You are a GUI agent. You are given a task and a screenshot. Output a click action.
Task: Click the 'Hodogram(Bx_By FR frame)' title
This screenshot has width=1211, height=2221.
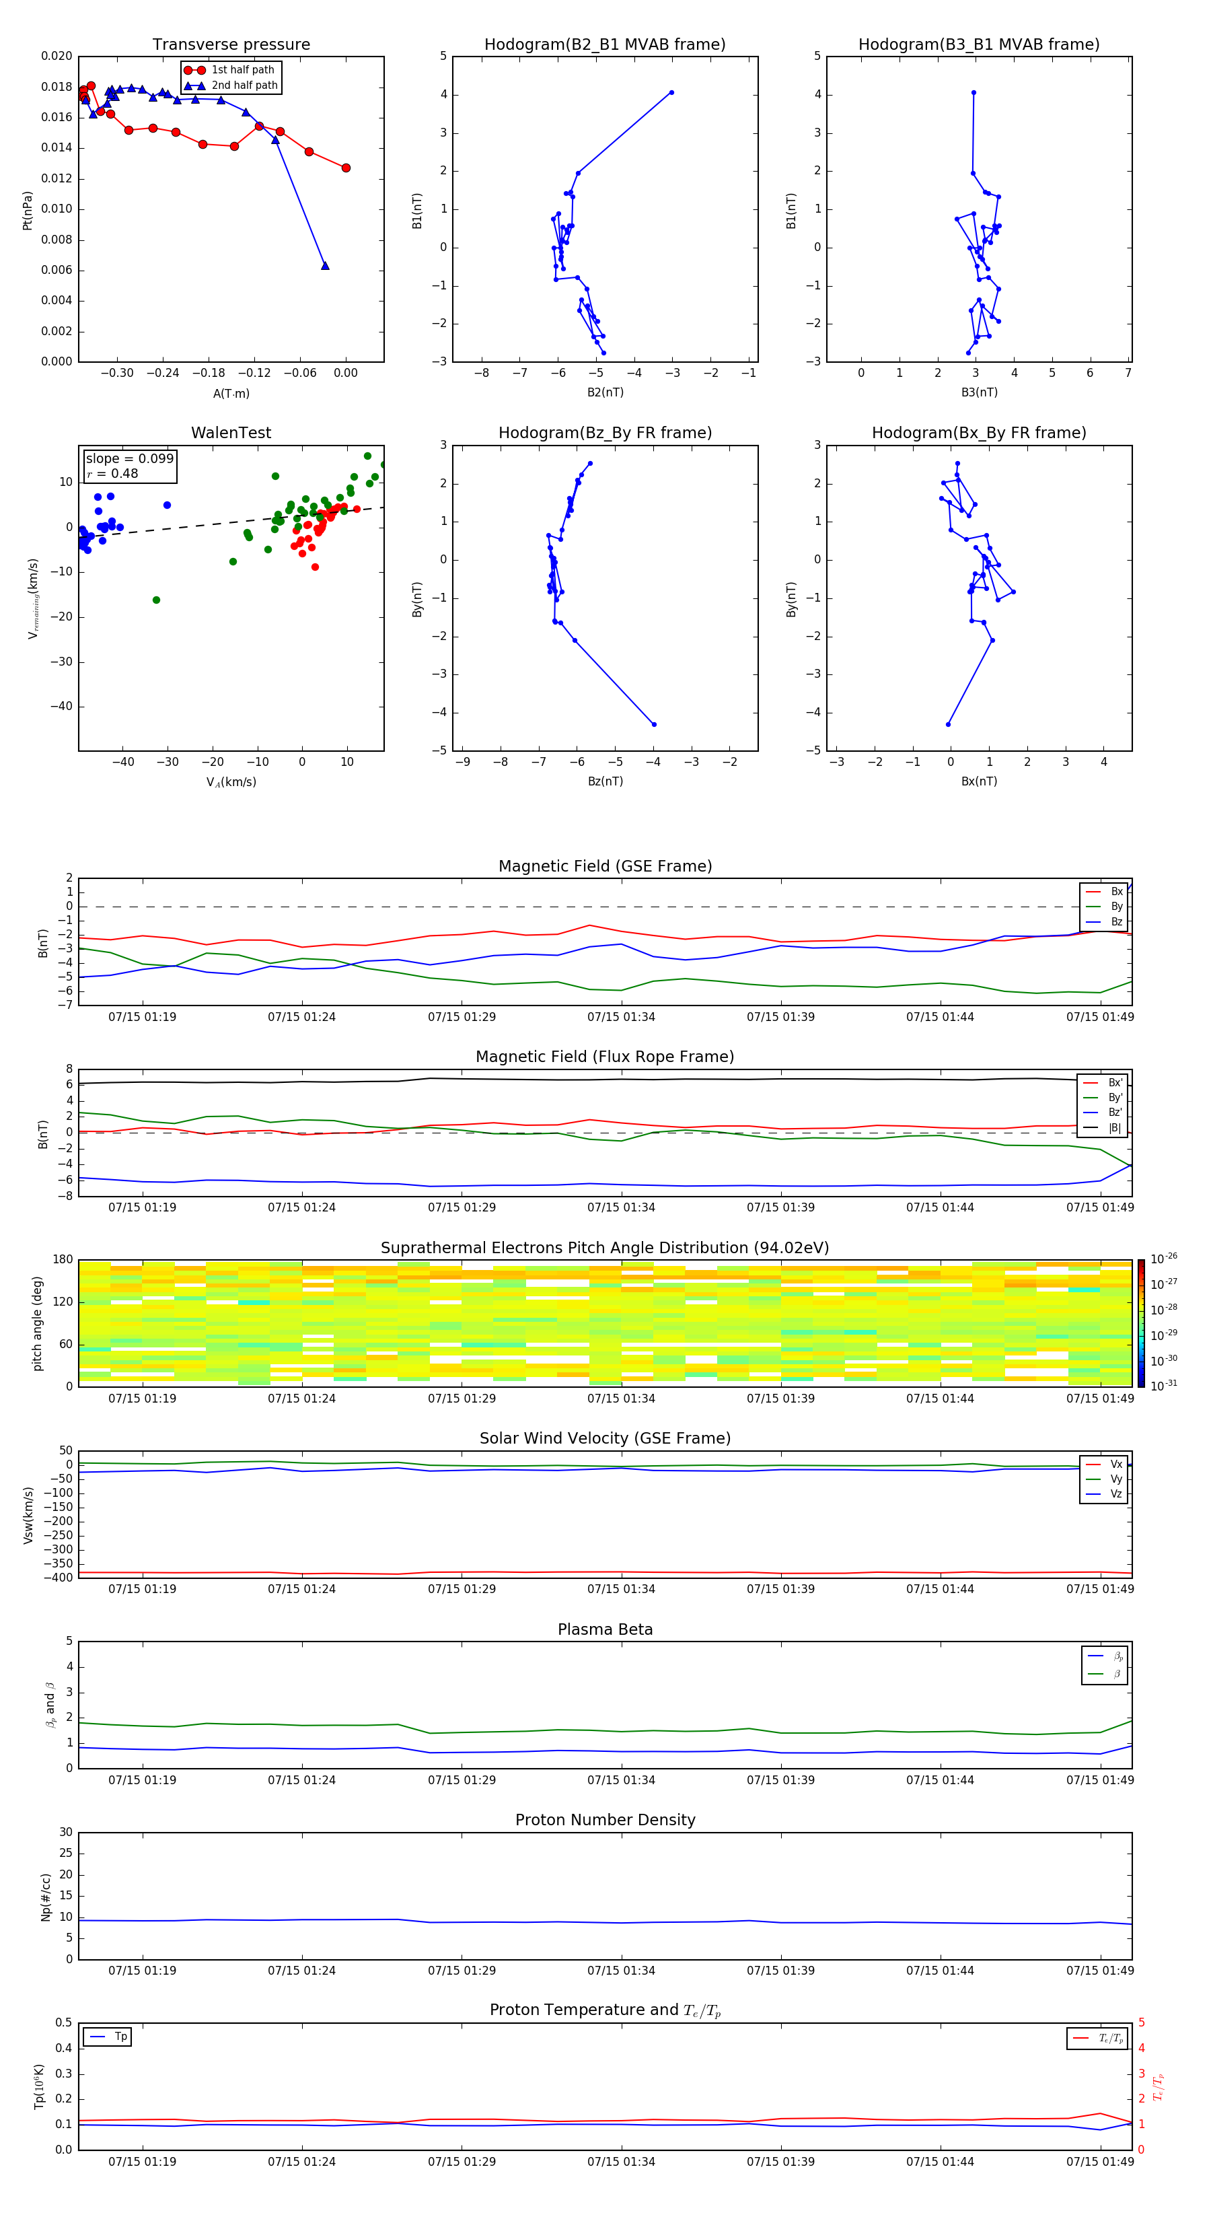coord(979,433)
